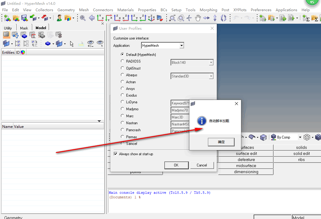The width and height of the screenshot is (321, 219).
Task: Select the Pan hand tool
Action: click(198, 18)
